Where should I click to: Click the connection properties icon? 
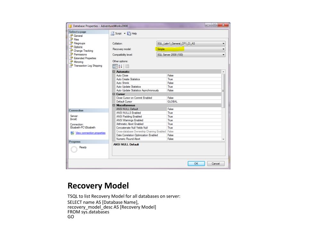(72, 133)
